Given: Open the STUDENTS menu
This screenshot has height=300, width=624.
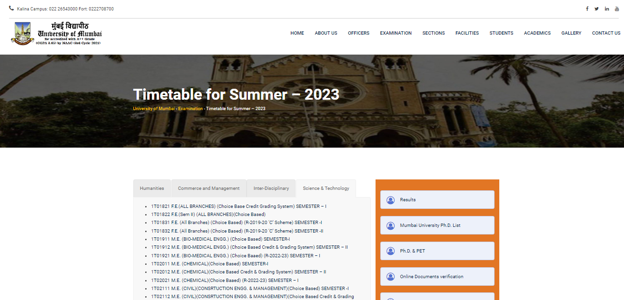Looking at the screenshot, I should [x=501, y=33].
